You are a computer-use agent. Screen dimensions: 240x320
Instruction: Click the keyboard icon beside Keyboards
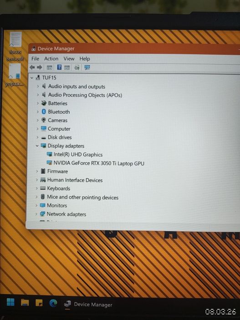[x=43, y=188]
